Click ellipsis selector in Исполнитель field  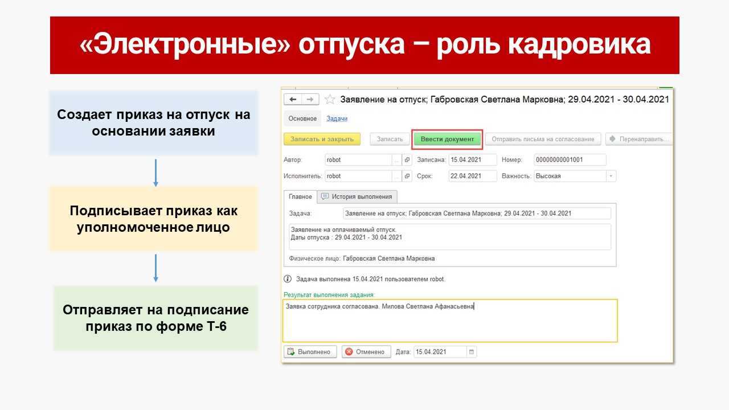pyautogui.click(x=397, y=176)
